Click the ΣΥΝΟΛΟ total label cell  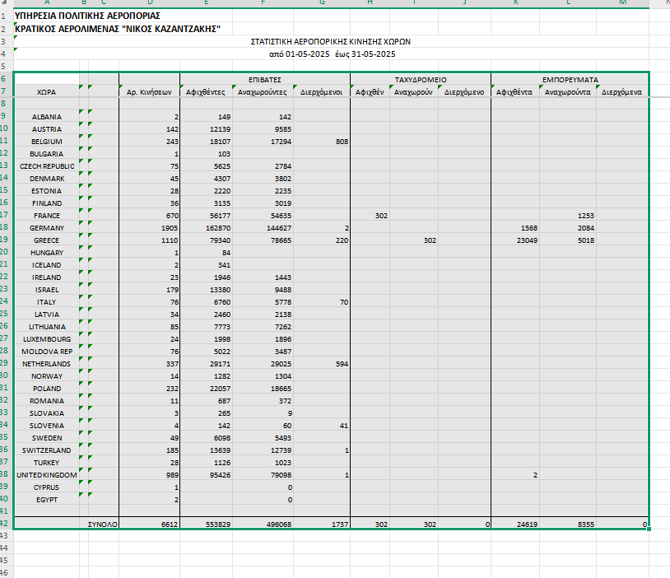pyautogui.click(x=104, y=524)
